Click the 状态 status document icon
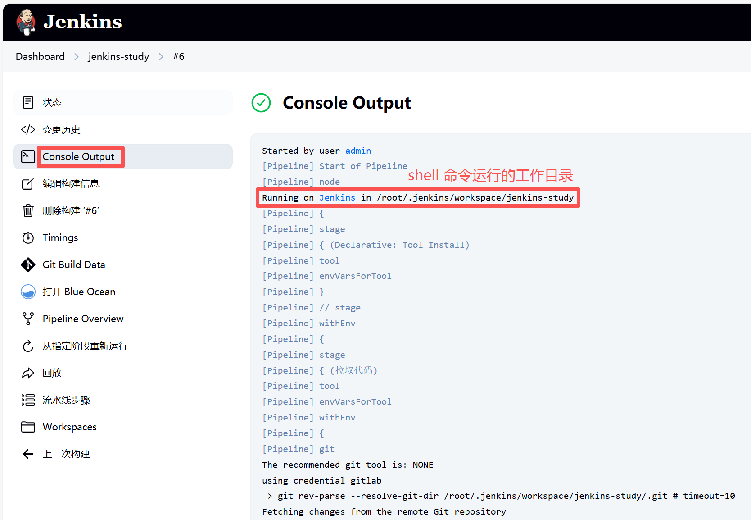The image size is (751, 520). (28, 102)
